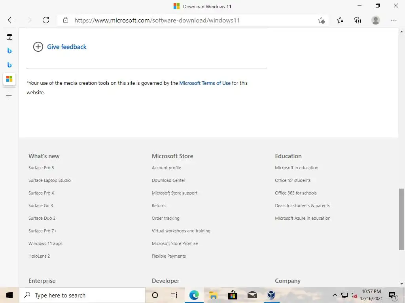Open the Microsoft Terms of Use link
Image resolution: width=405 pixels, height=303 pixels.
click(x=205, y=83)
